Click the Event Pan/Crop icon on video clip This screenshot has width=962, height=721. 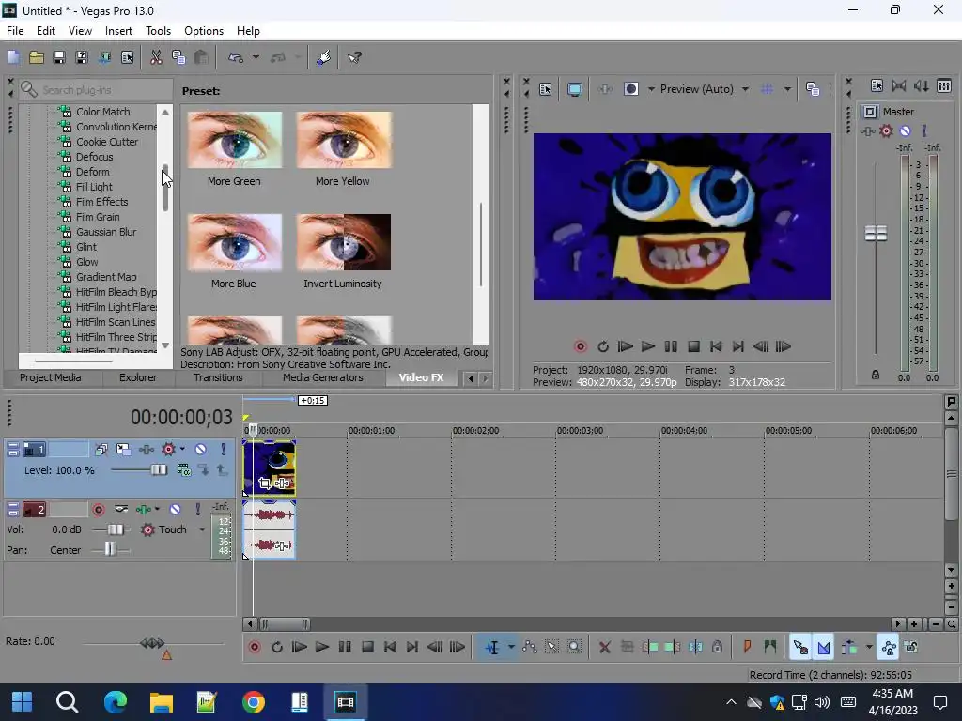click(264, 483)
